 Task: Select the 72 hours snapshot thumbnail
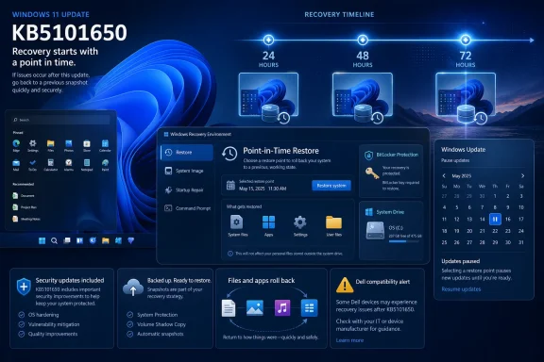466,94
